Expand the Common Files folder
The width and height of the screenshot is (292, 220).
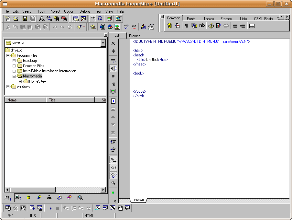pos(14,66)
